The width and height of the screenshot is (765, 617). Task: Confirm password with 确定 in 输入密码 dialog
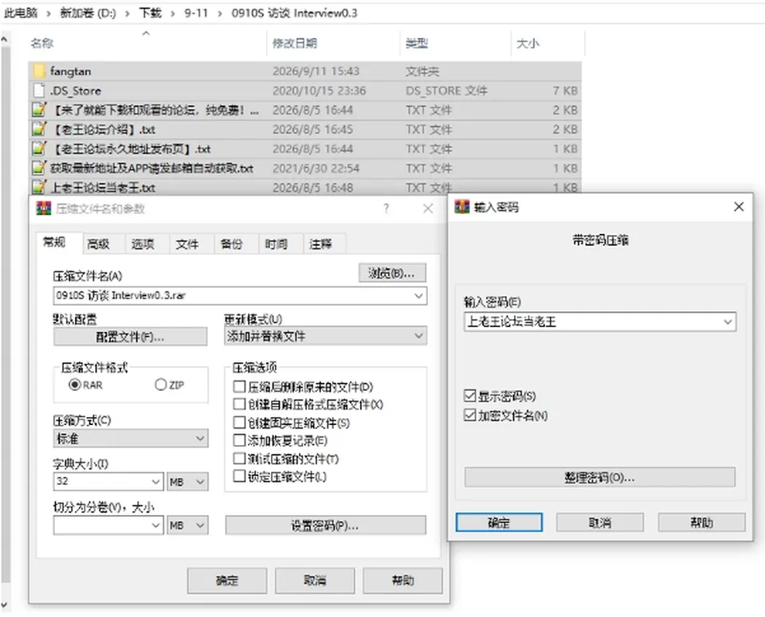pos(499,522)
